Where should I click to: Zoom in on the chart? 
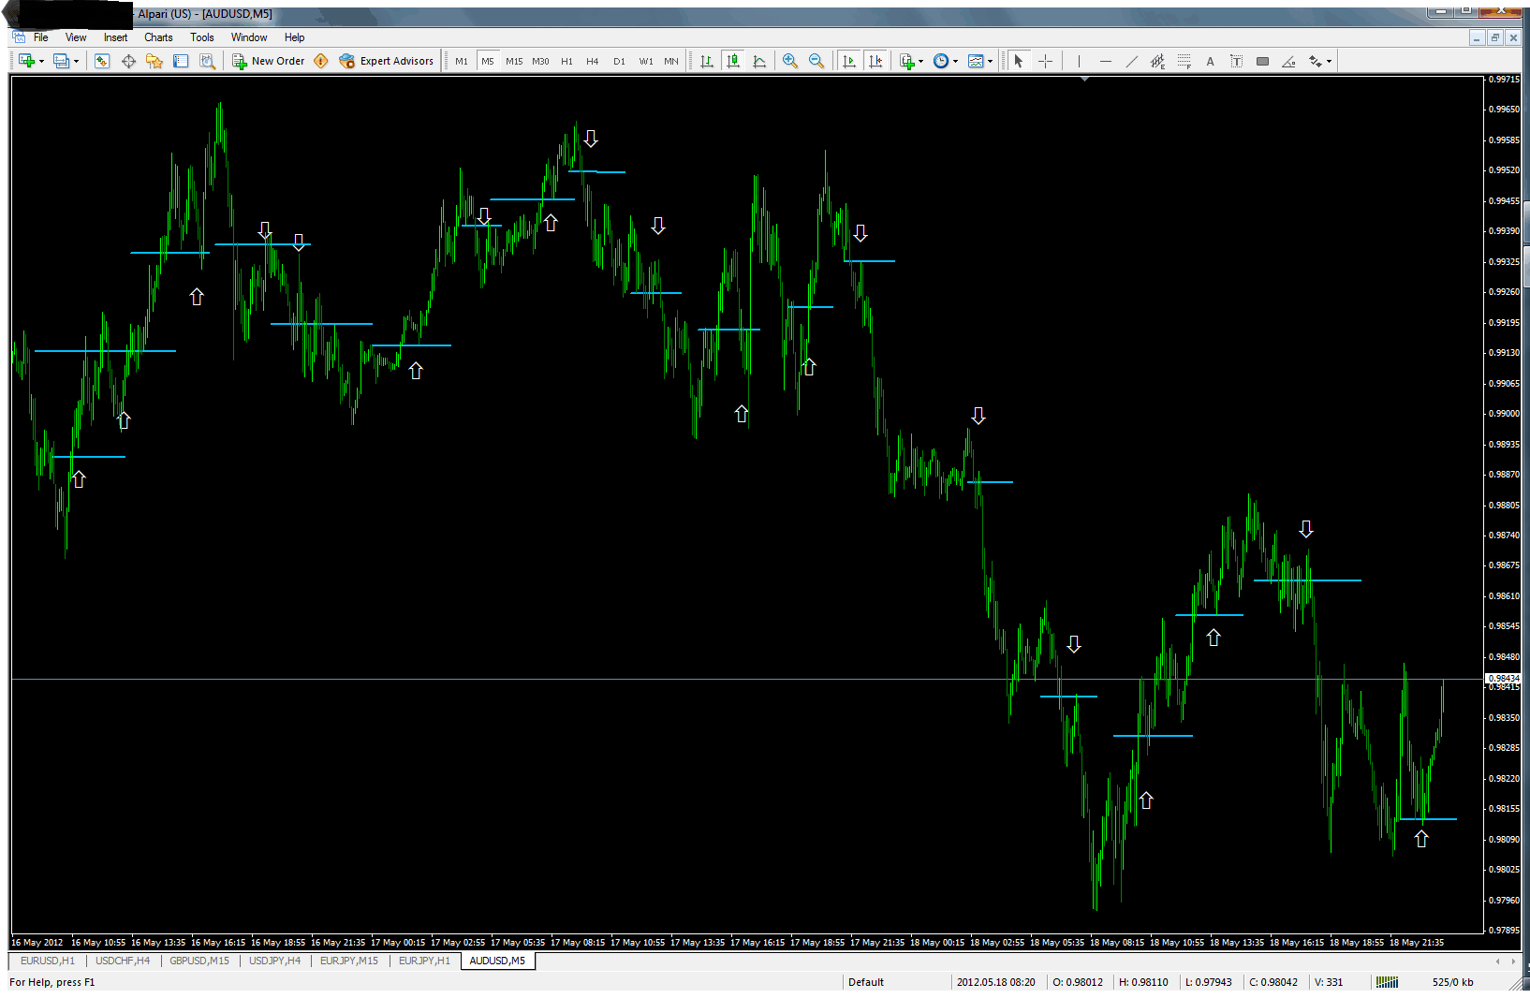coord(790,61)
